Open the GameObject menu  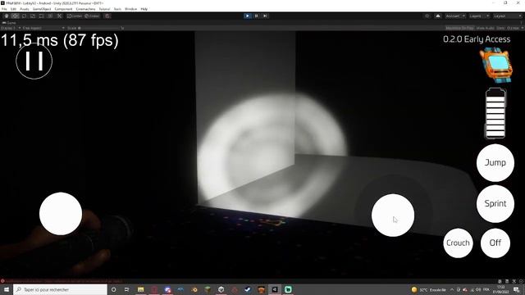coord(42,9)
